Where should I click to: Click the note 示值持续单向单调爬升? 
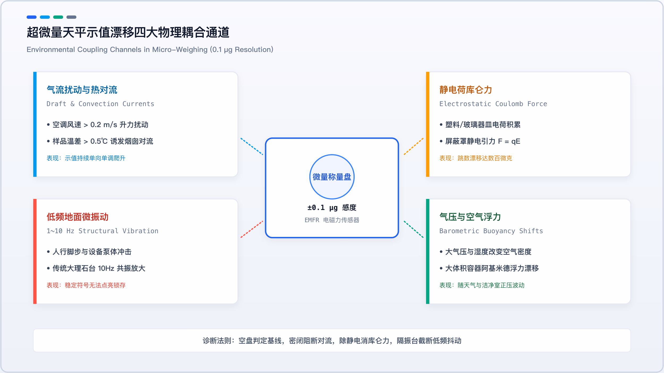click(86, 158)
